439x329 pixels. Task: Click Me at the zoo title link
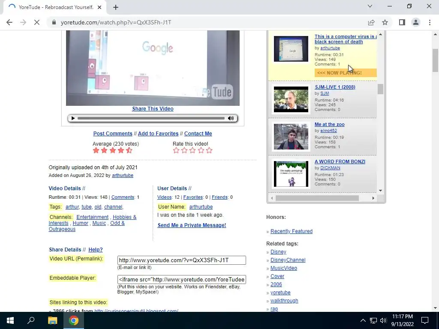330,125
